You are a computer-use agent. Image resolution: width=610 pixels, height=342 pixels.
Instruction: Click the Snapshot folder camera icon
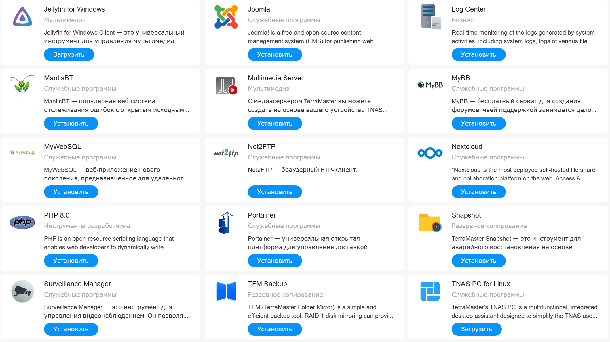pos(430,223)
